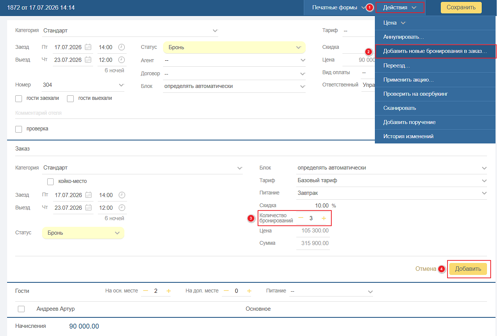The image size is (497, 336).
Task: Open the Питание Завтрак dropdown
Action: tap(392, 193)
